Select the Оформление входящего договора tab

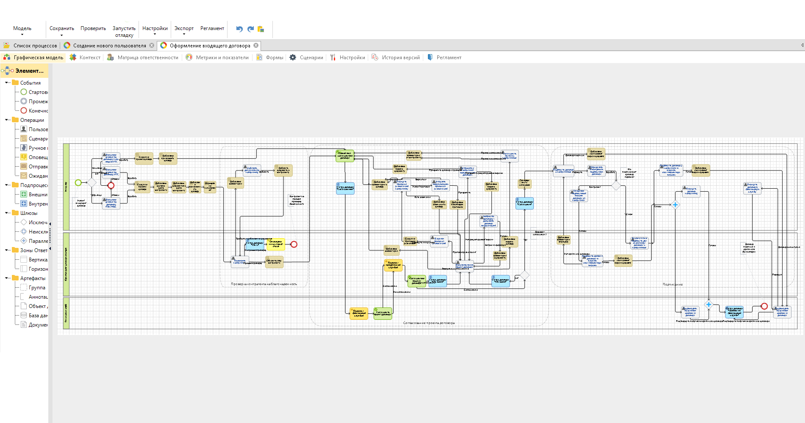pos(210,45)
